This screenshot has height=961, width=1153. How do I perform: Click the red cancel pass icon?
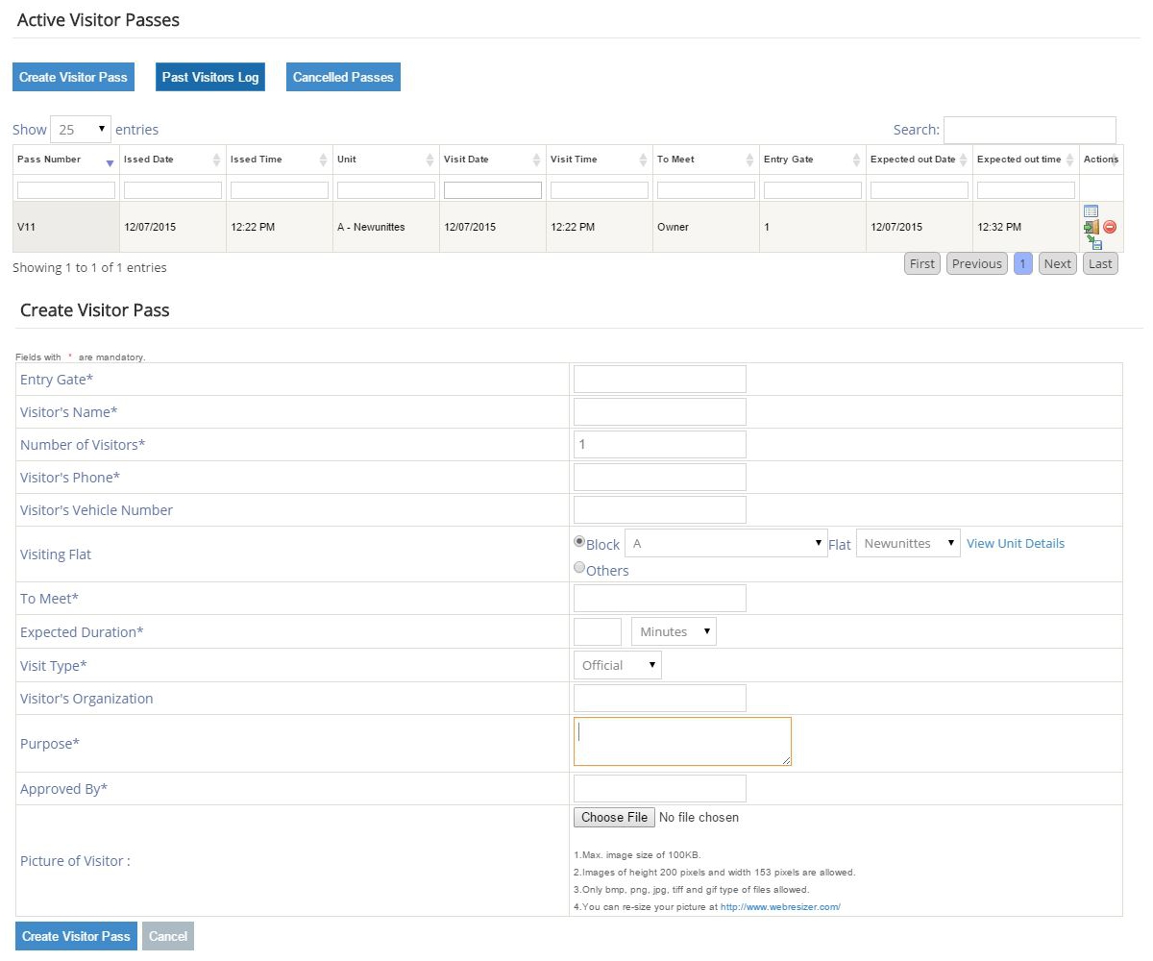1110,227
